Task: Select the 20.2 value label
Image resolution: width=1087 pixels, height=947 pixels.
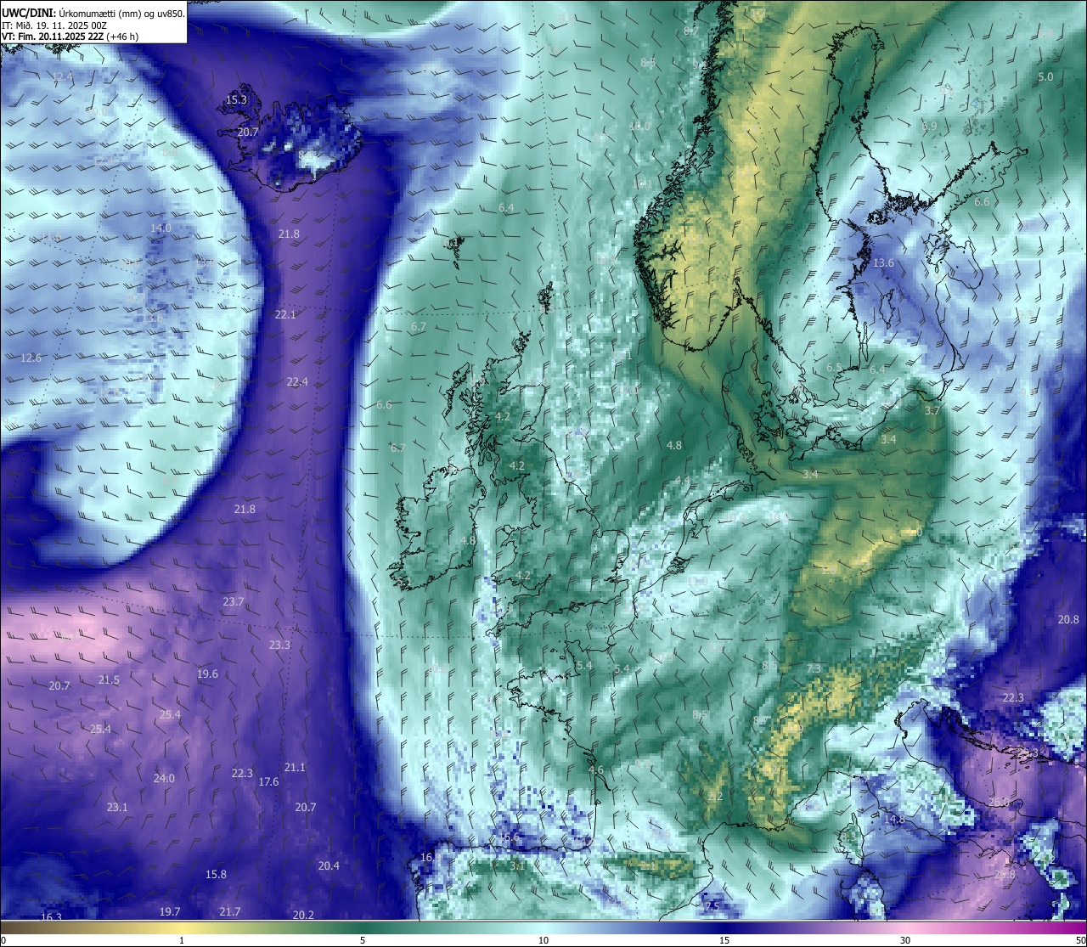Action: pyautogui.click(x=303, y=915)
